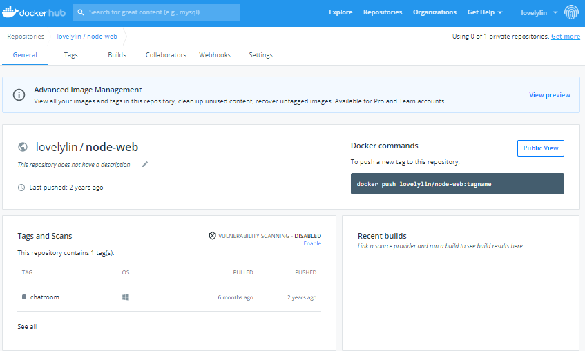
Task: Open the Tags tab
Action: point(71,55)
